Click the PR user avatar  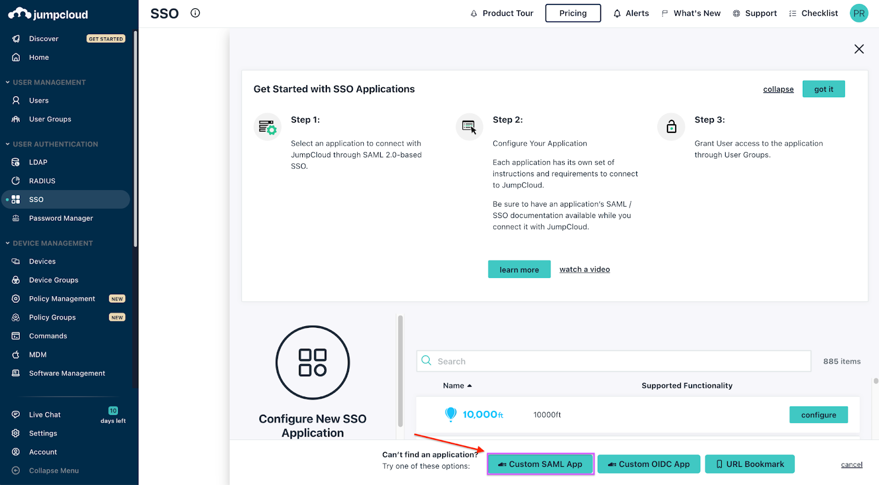click(x=859, y=13)
